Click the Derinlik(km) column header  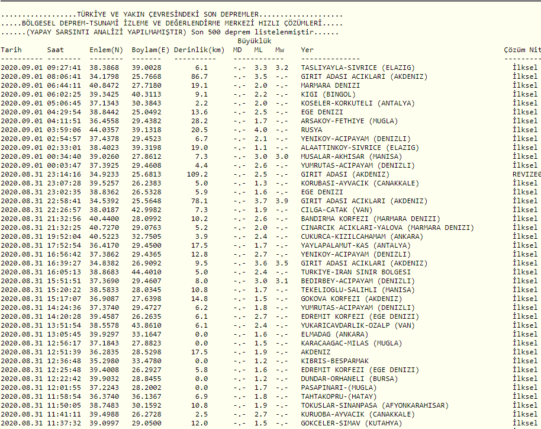pyautogui.click(x=199, y=50)
